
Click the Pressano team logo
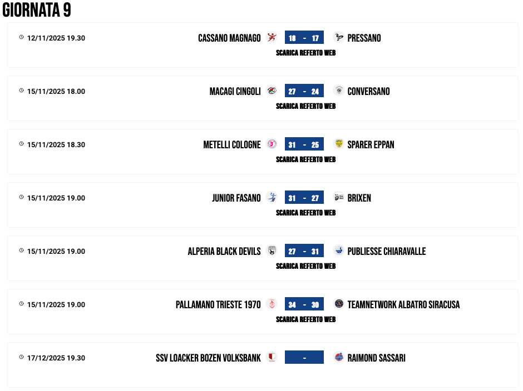click(338, 37)
